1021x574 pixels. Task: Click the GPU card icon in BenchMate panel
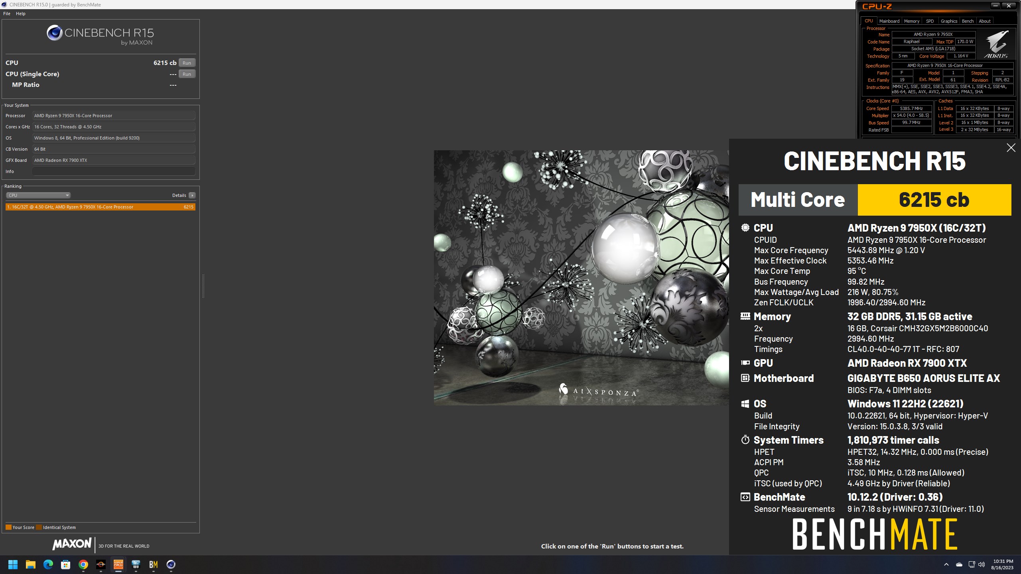coord(745,363)
